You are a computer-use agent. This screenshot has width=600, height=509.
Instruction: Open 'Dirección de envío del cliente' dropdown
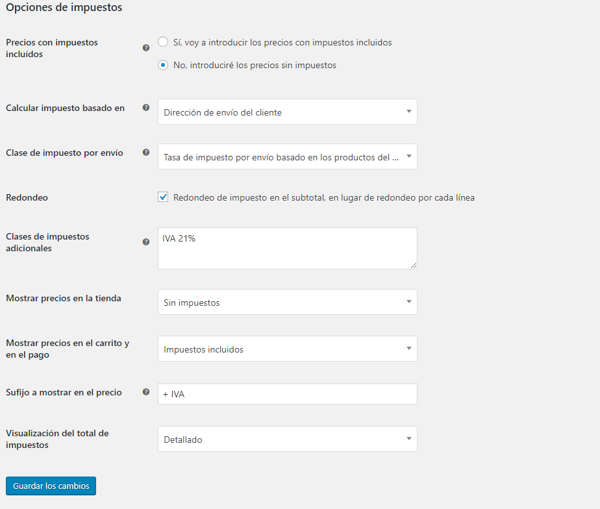pyautogui.click(x=288, y=112)
